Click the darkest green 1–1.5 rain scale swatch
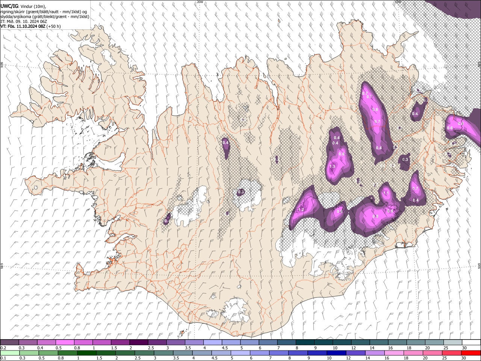This screenshot has height=361, width=481. click(x=87, y=353)
